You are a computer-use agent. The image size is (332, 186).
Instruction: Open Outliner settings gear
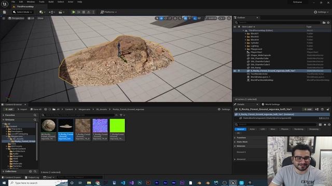[328, 22]
